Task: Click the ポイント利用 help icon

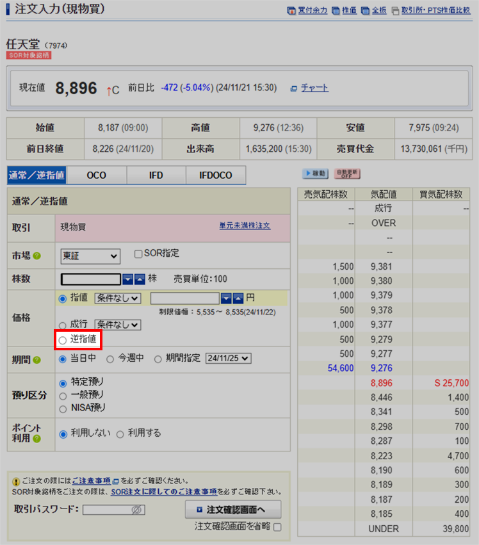Action: coord(37,439)
